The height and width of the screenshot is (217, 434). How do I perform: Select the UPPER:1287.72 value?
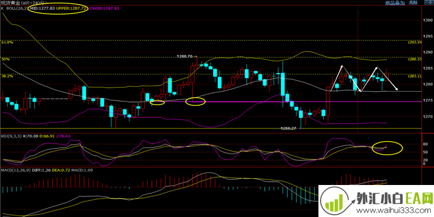point(72,8)
